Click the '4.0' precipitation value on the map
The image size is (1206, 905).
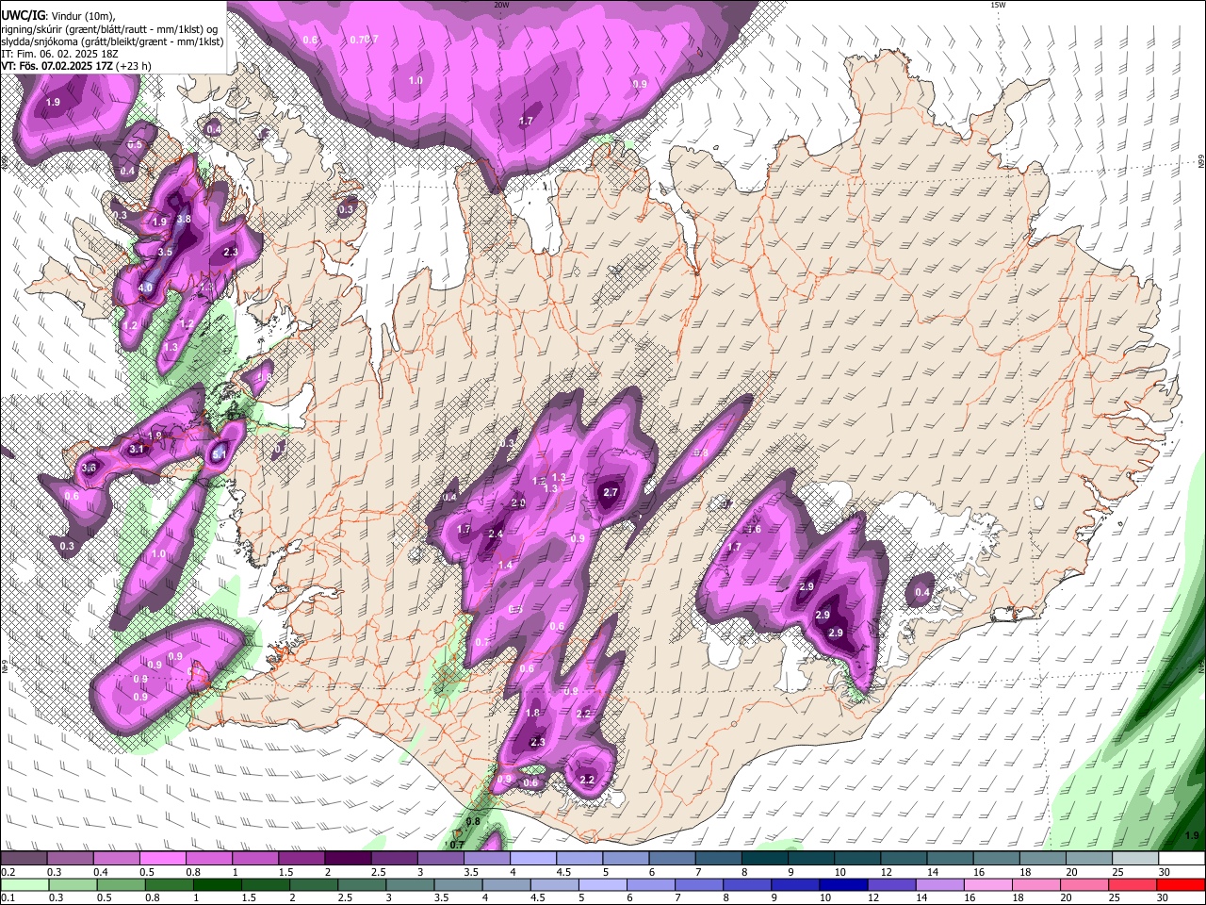coord(145,288)
